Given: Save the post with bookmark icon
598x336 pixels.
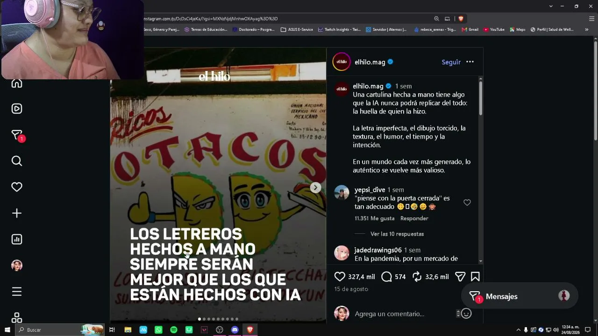Looking at the screenshot, I should 475,277.
